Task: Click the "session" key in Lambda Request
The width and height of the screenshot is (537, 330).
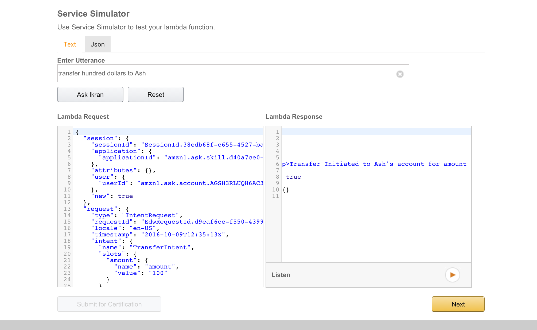Action: pos(100,138)
